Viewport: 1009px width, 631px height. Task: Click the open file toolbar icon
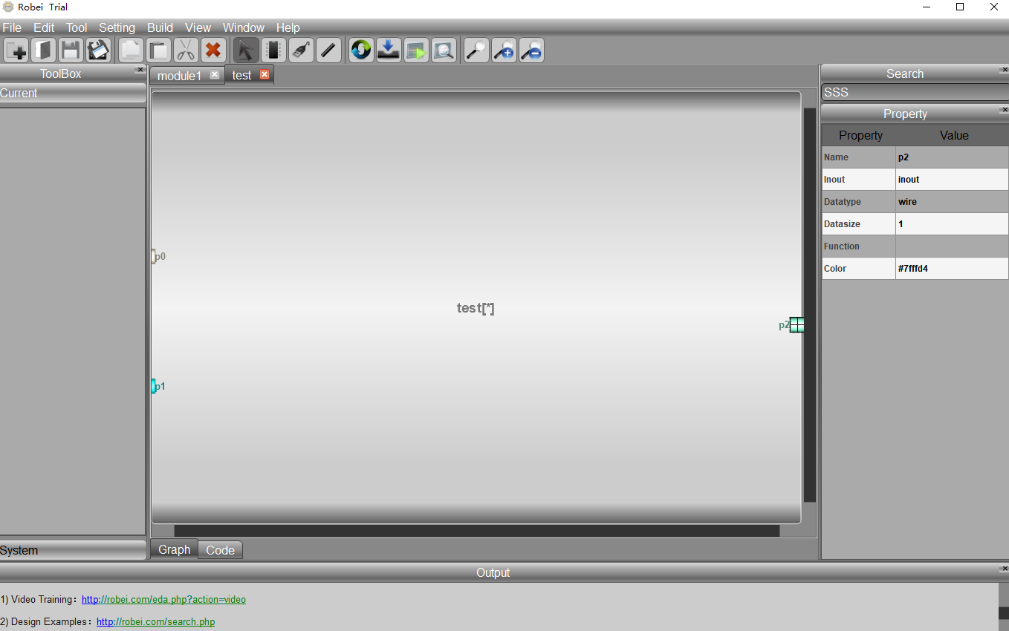tap(44, 50)
